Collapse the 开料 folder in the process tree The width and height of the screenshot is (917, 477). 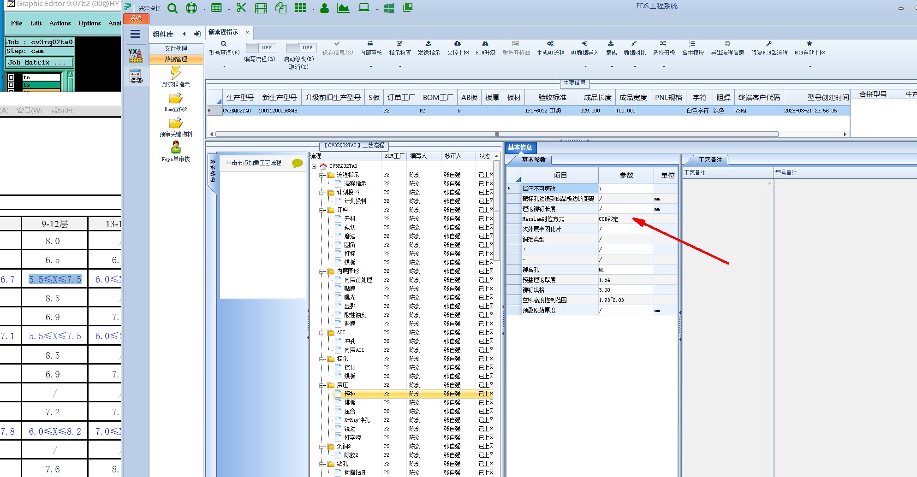(x=322, y=210)
